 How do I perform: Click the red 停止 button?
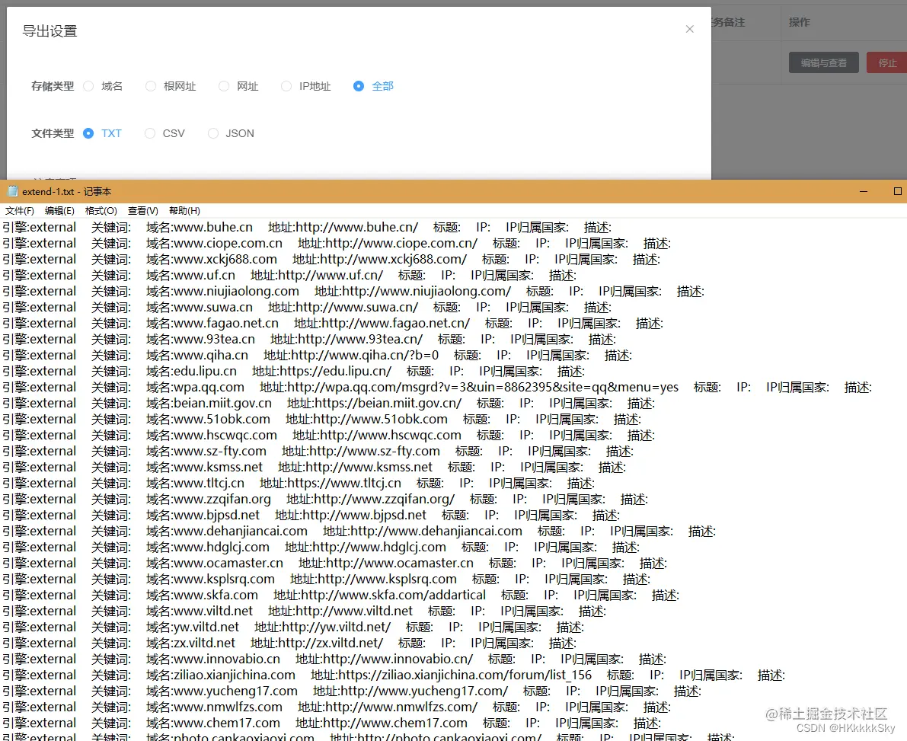pyautogui.click(x=886, y=62)
